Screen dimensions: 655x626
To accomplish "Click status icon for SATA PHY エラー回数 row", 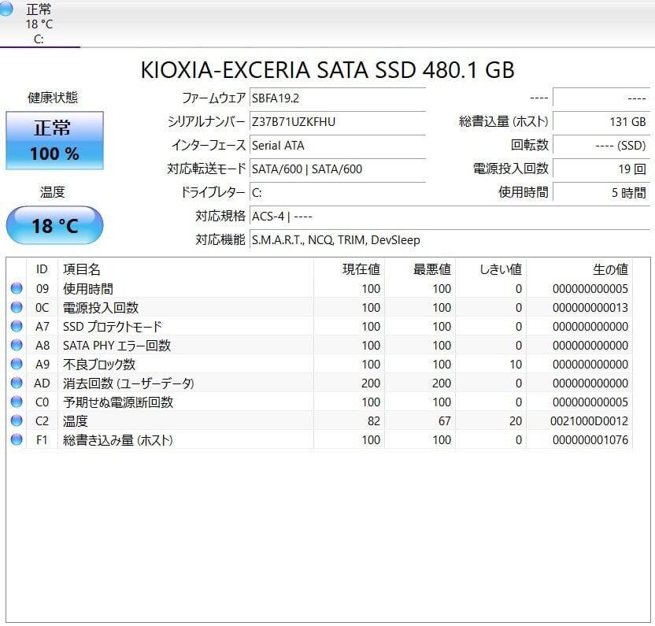I will point(17,346).
